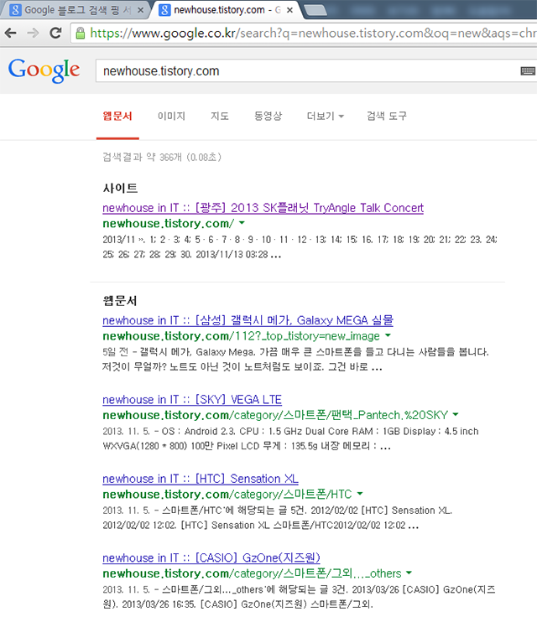The height and width of the screenshot is (617, 537).
Task: Switch to 지도 search results
Action: (x=220, y=116)
